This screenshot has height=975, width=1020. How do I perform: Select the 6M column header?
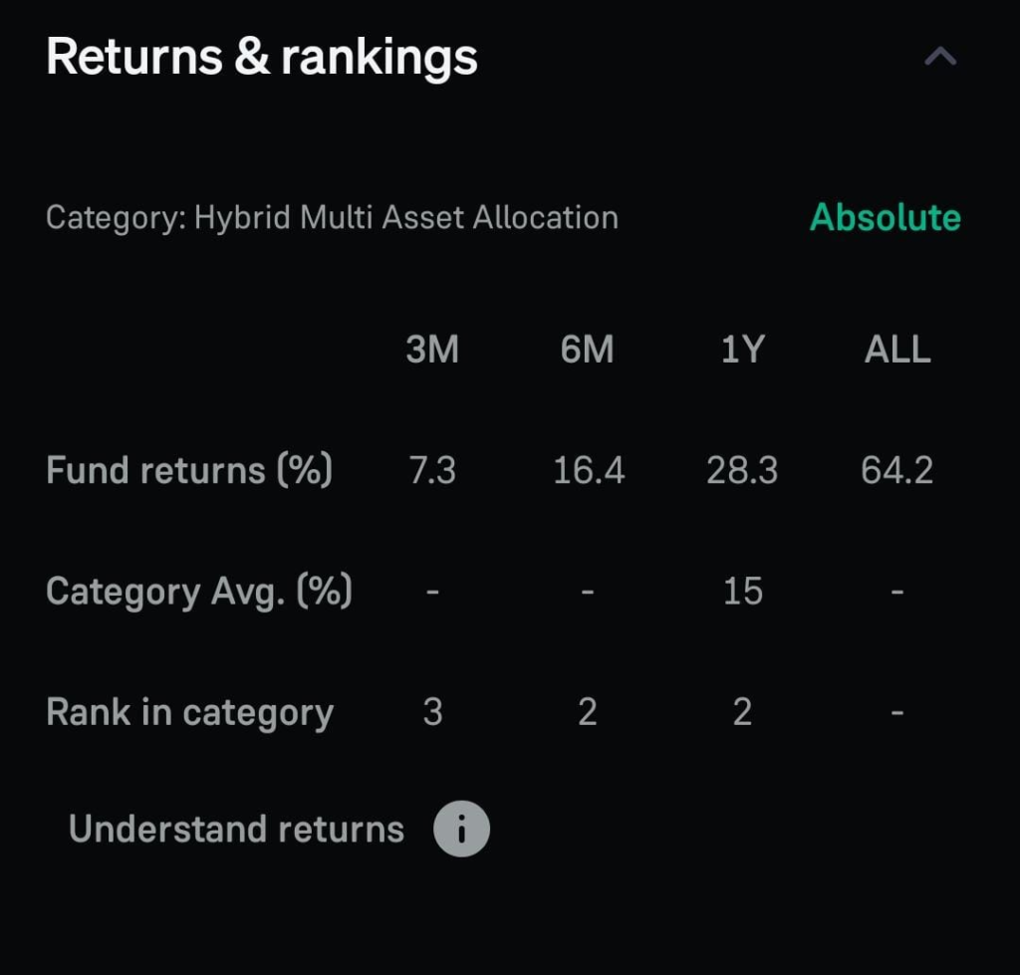[x=588, y=349]
